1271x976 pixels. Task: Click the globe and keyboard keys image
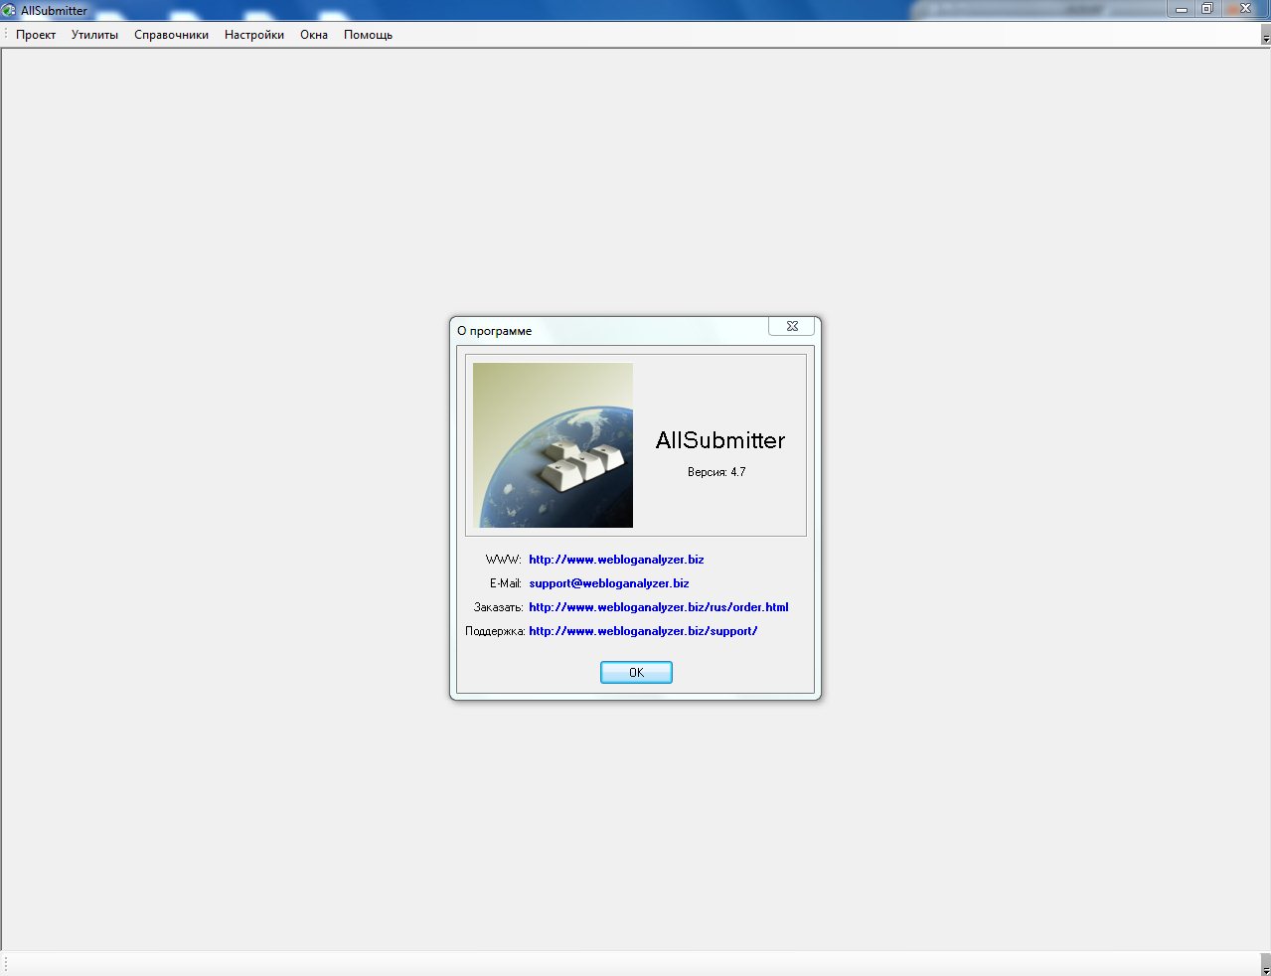(x=553, y=445)
